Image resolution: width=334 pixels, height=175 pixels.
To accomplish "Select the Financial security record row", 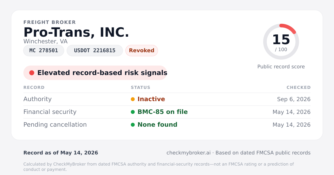I will pyautogui.click(x=167, y=112).
